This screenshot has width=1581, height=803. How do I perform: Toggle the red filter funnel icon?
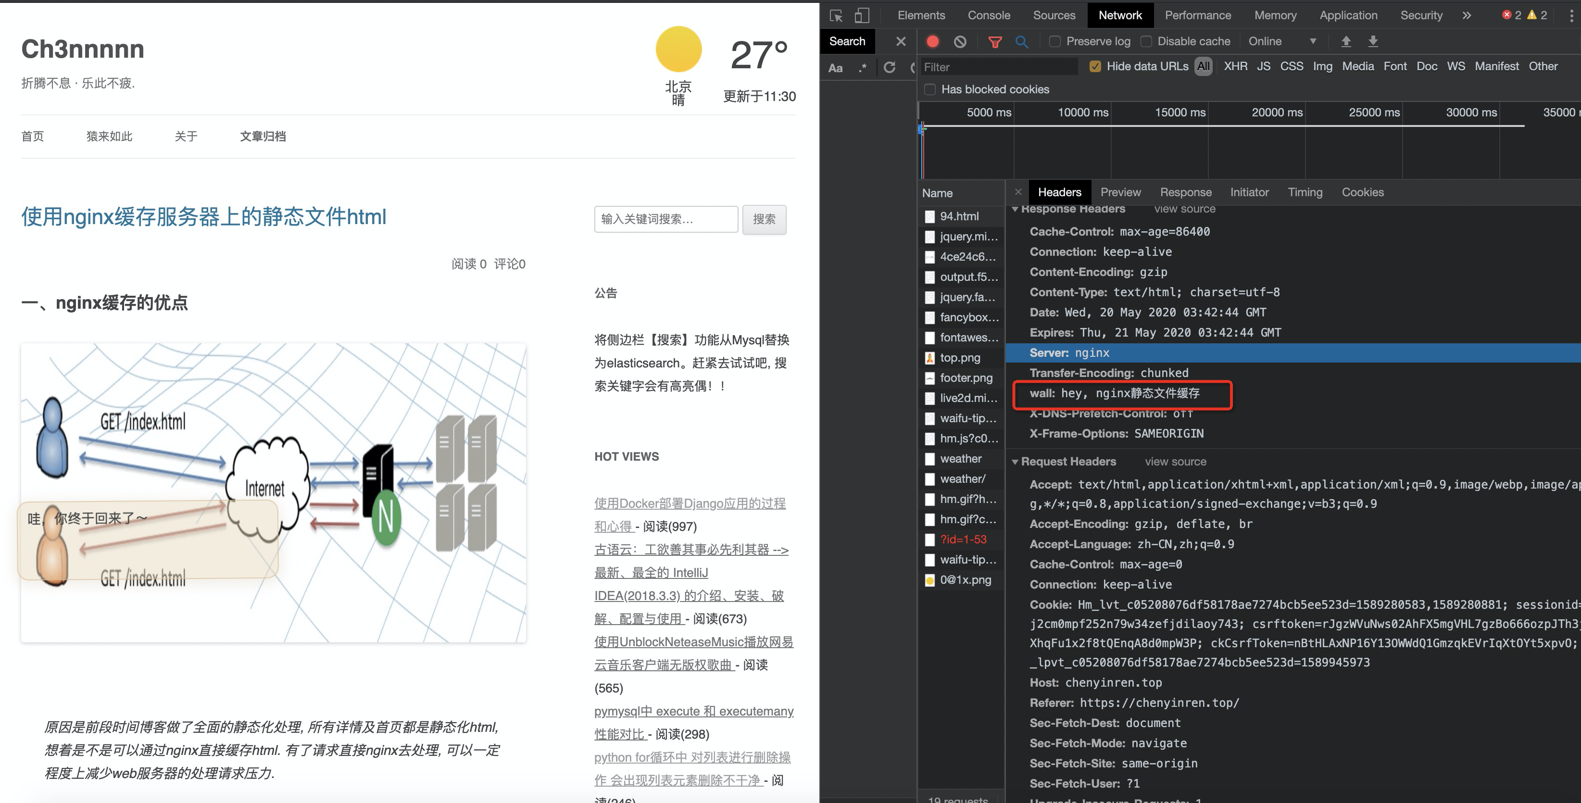pyautogui.click(x=995, y=41)
